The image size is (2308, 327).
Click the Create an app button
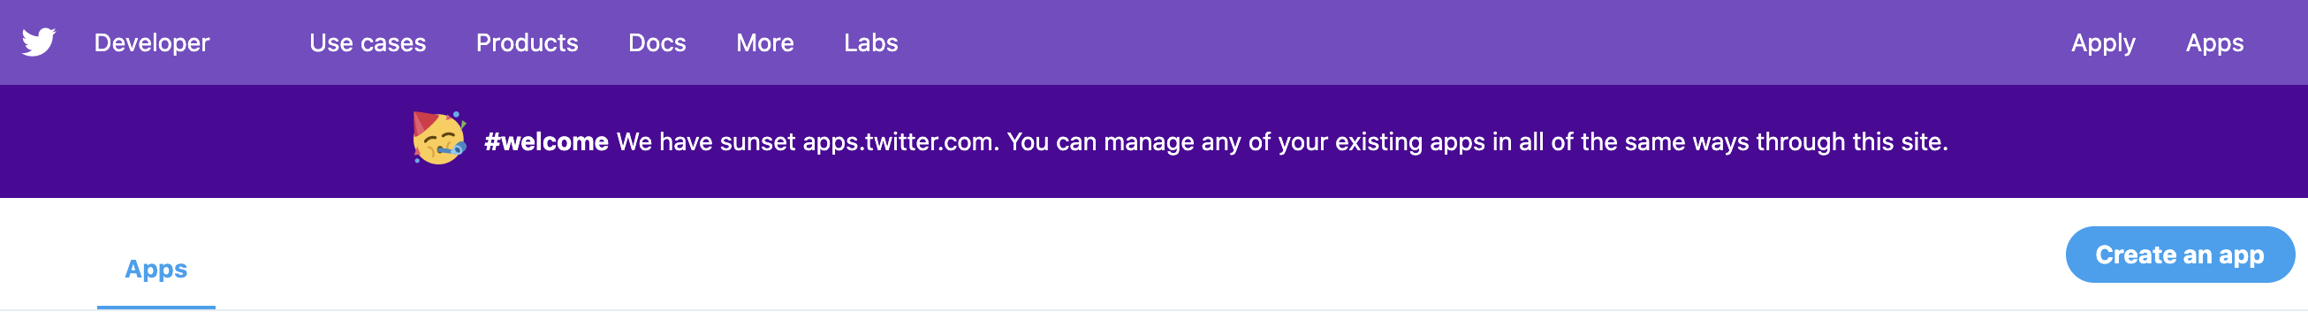[2180, 255]
